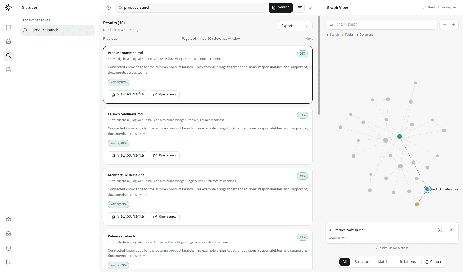The height and width of the screenshot is (272, 463).
Task: Click the Release runbook result title
Action: [121, 236]
